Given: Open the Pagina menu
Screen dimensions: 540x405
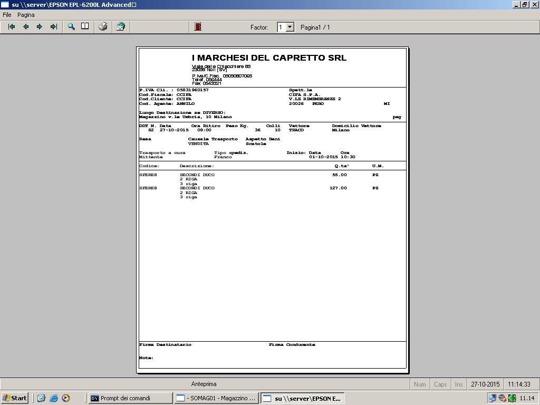Looking at the screenshot, I should (26, 15).
